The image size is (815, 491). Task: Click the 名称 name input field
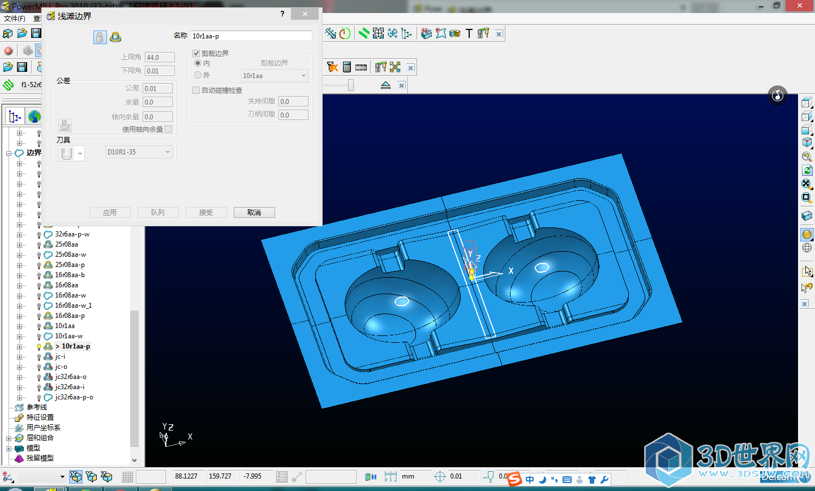[x=251, y=36]
